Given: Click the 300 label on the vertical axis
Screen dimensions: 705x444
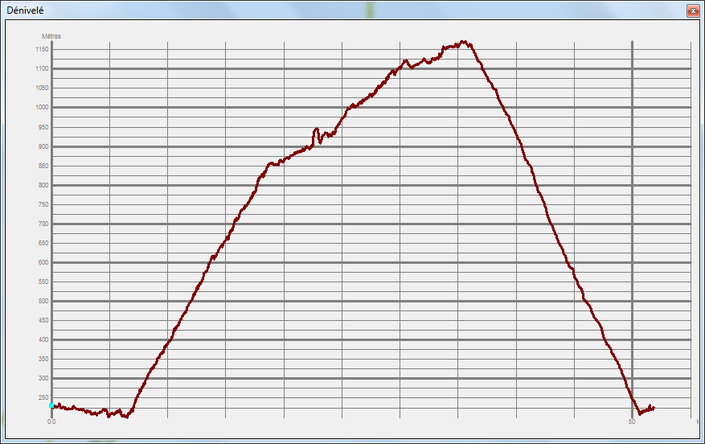Looking at the screenshot, I should [43, 378].
